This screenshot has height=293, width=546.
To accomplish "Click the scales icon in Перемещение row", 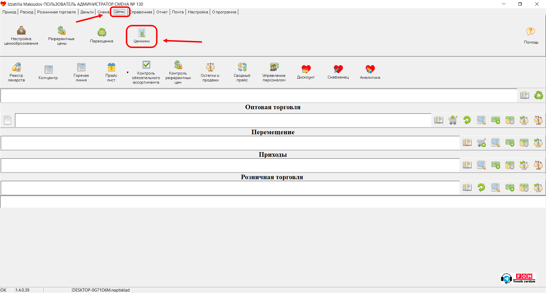I will click(538, 143).
